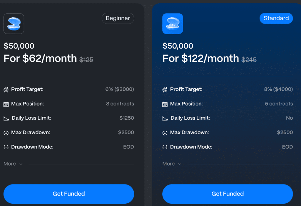Image resolution: width=301 pixels, height=206 pixels.
Task: Click the crossed-out $125 original price
Action: click(86, 60)
